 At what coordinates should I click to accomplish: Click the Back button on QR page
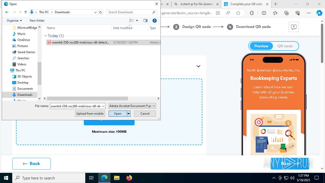tap(31, 164)
